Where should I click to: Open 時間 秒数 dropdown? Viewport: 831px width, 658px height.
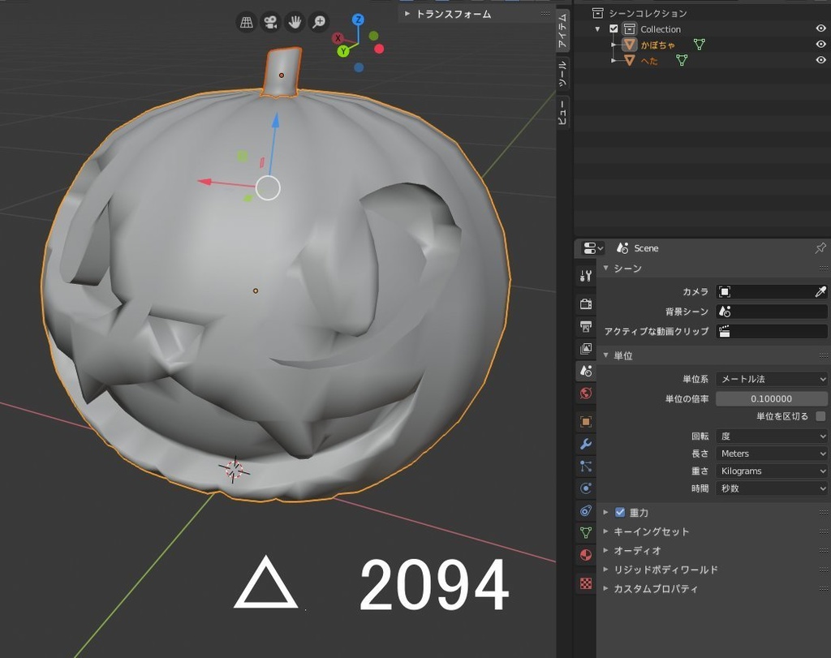pos(772,488)
